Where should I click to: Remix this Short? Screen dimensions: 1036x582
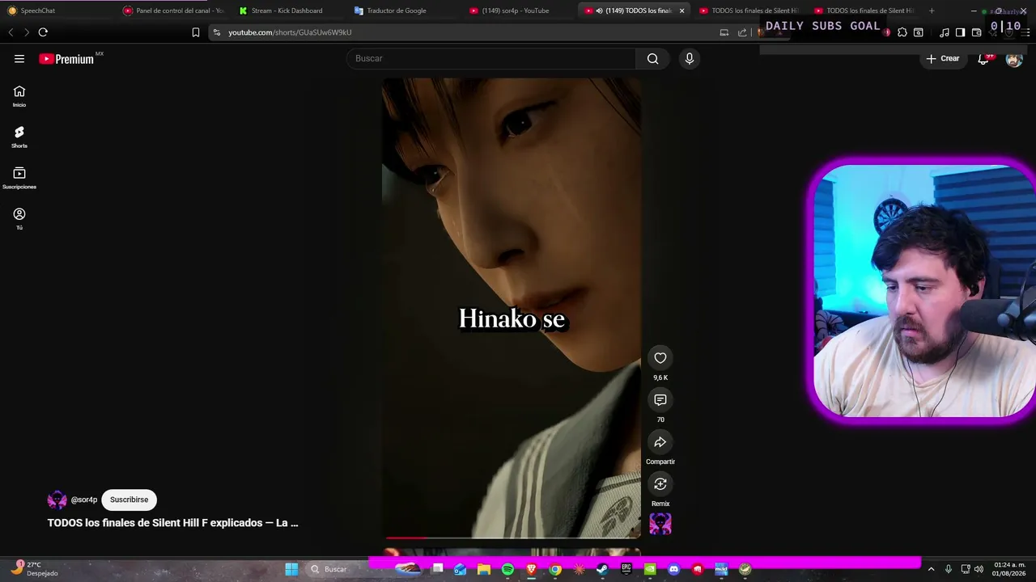pos(660,484)
